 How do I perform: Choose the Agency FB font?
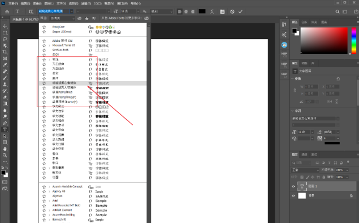[x=58, y=191]
